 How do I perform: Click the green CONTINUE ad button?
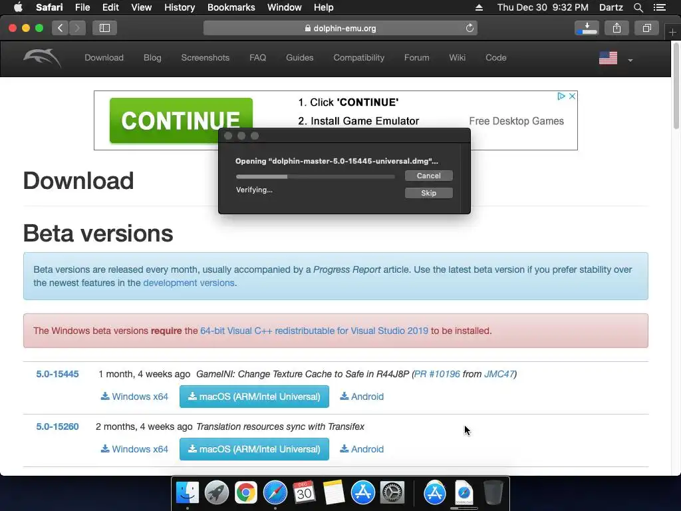(x=181, y=120)
